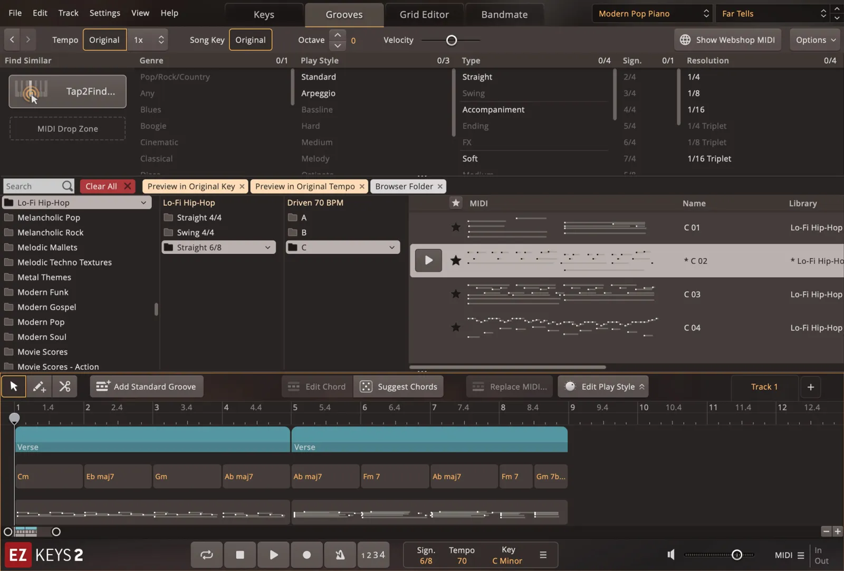Remove Preview in Original Tempo filter
844x571 pixels.
click(x=362, y=186)
